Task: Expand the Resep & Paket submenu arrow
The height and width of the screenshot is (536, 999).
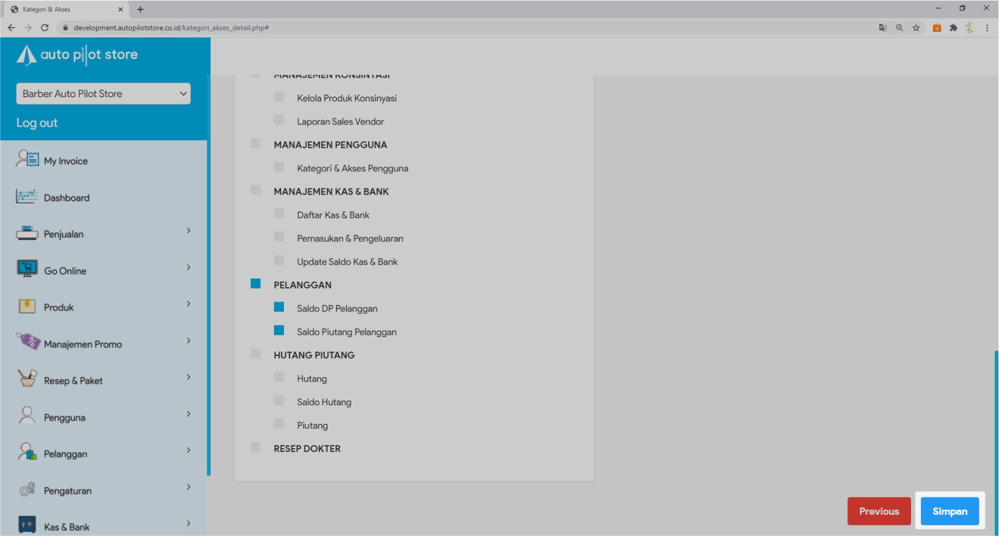Action: coord(188,377)
